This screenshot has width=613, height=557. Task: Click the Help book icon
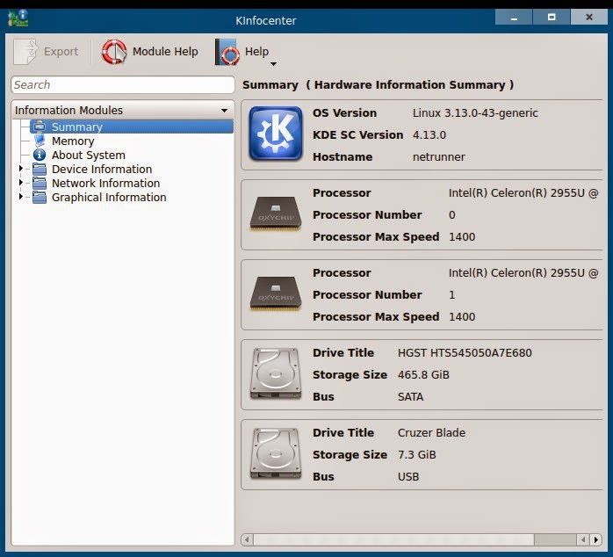tap(227, 52)
